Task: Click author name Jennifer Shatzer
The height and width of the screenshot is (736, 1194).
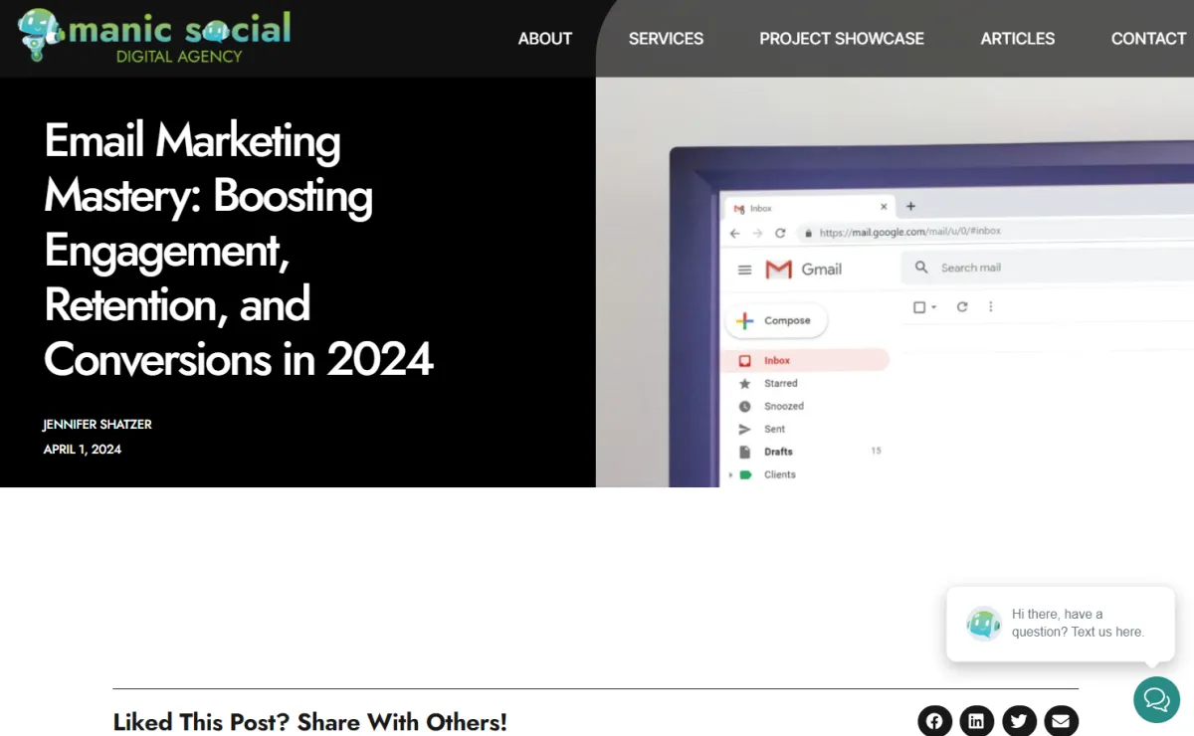Action: click(98, 425)
